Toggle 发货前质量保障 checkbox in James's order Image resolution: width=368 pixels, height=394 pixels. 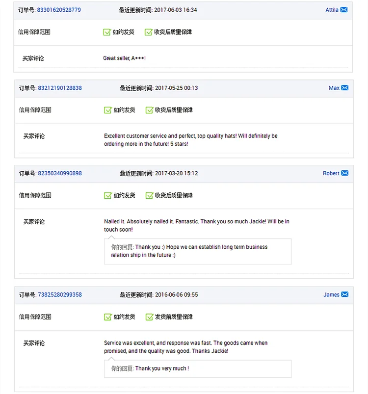[149, 317]
